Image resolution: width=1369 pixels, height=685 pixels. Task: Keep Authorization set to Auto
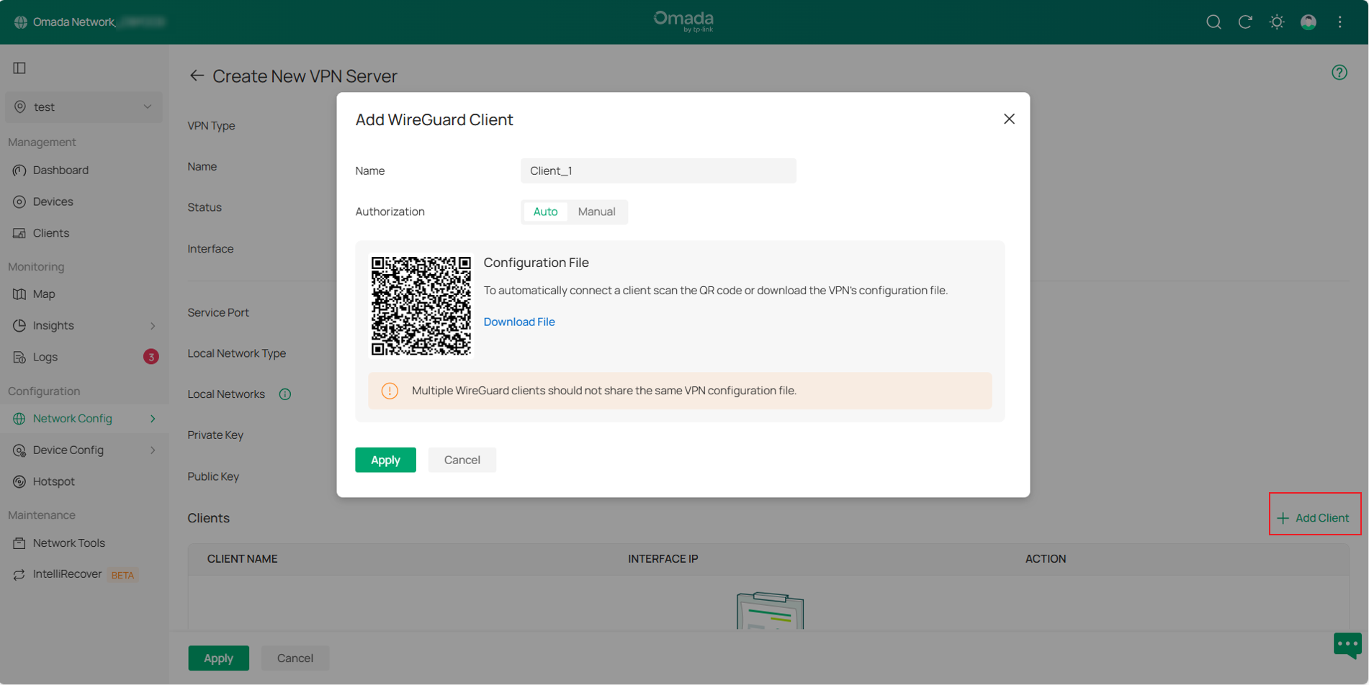tap(545, 212)
